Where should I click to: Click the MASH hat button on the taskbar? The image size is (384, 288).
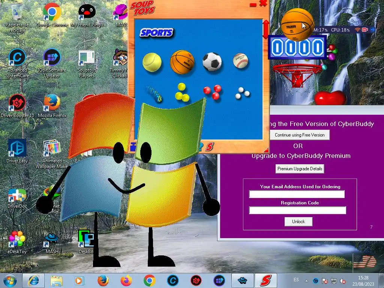click(243, 280)
